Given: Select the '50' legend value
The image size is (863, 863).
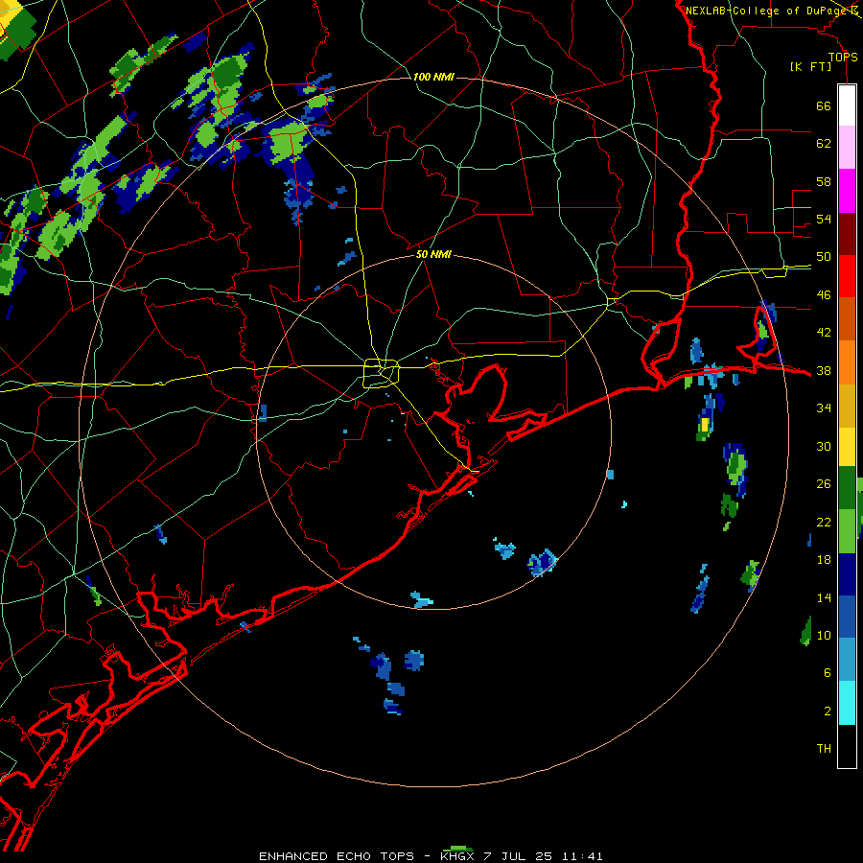Looking at the screenshot, I should pyautogui.click(x=824, y=257).
